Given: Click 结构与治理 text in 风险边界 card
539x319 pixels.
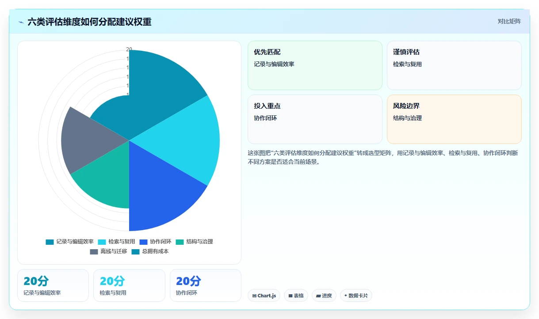Looking at the screenshot, I should coord(407,118).
